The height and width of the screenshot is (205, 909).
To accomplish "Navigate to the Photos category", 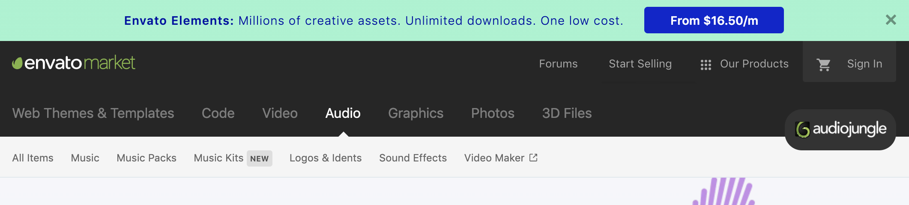I will coord(493,113).
